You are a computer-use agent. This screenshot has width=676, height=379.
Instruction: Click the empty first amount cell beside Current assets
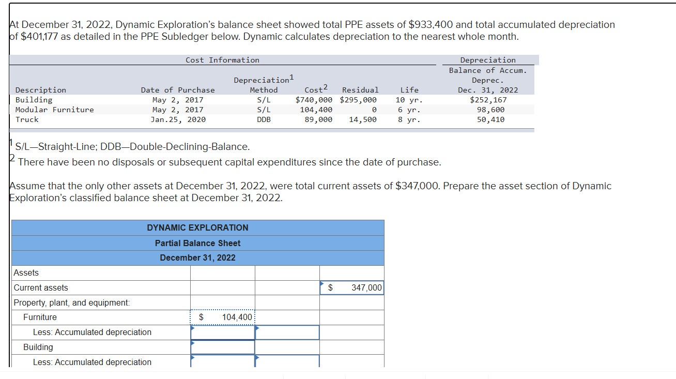pos(223,287)
